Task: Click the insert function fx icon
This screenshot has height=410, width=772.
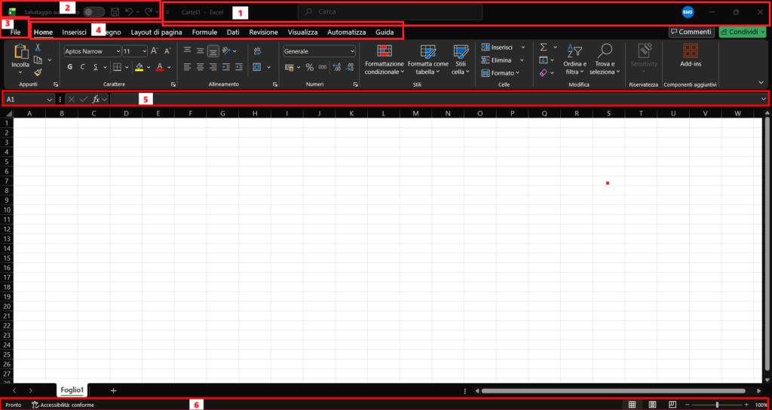Action: tap(96, 99)
